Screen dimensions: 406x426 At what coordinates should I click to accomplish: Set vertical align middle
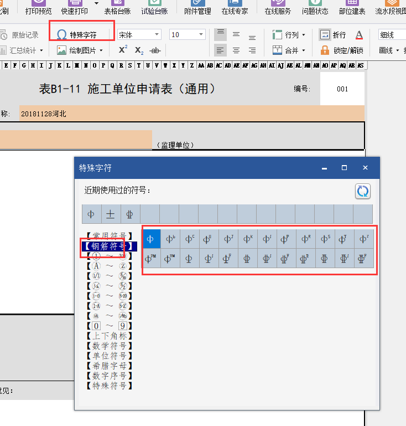coord(236,34)
